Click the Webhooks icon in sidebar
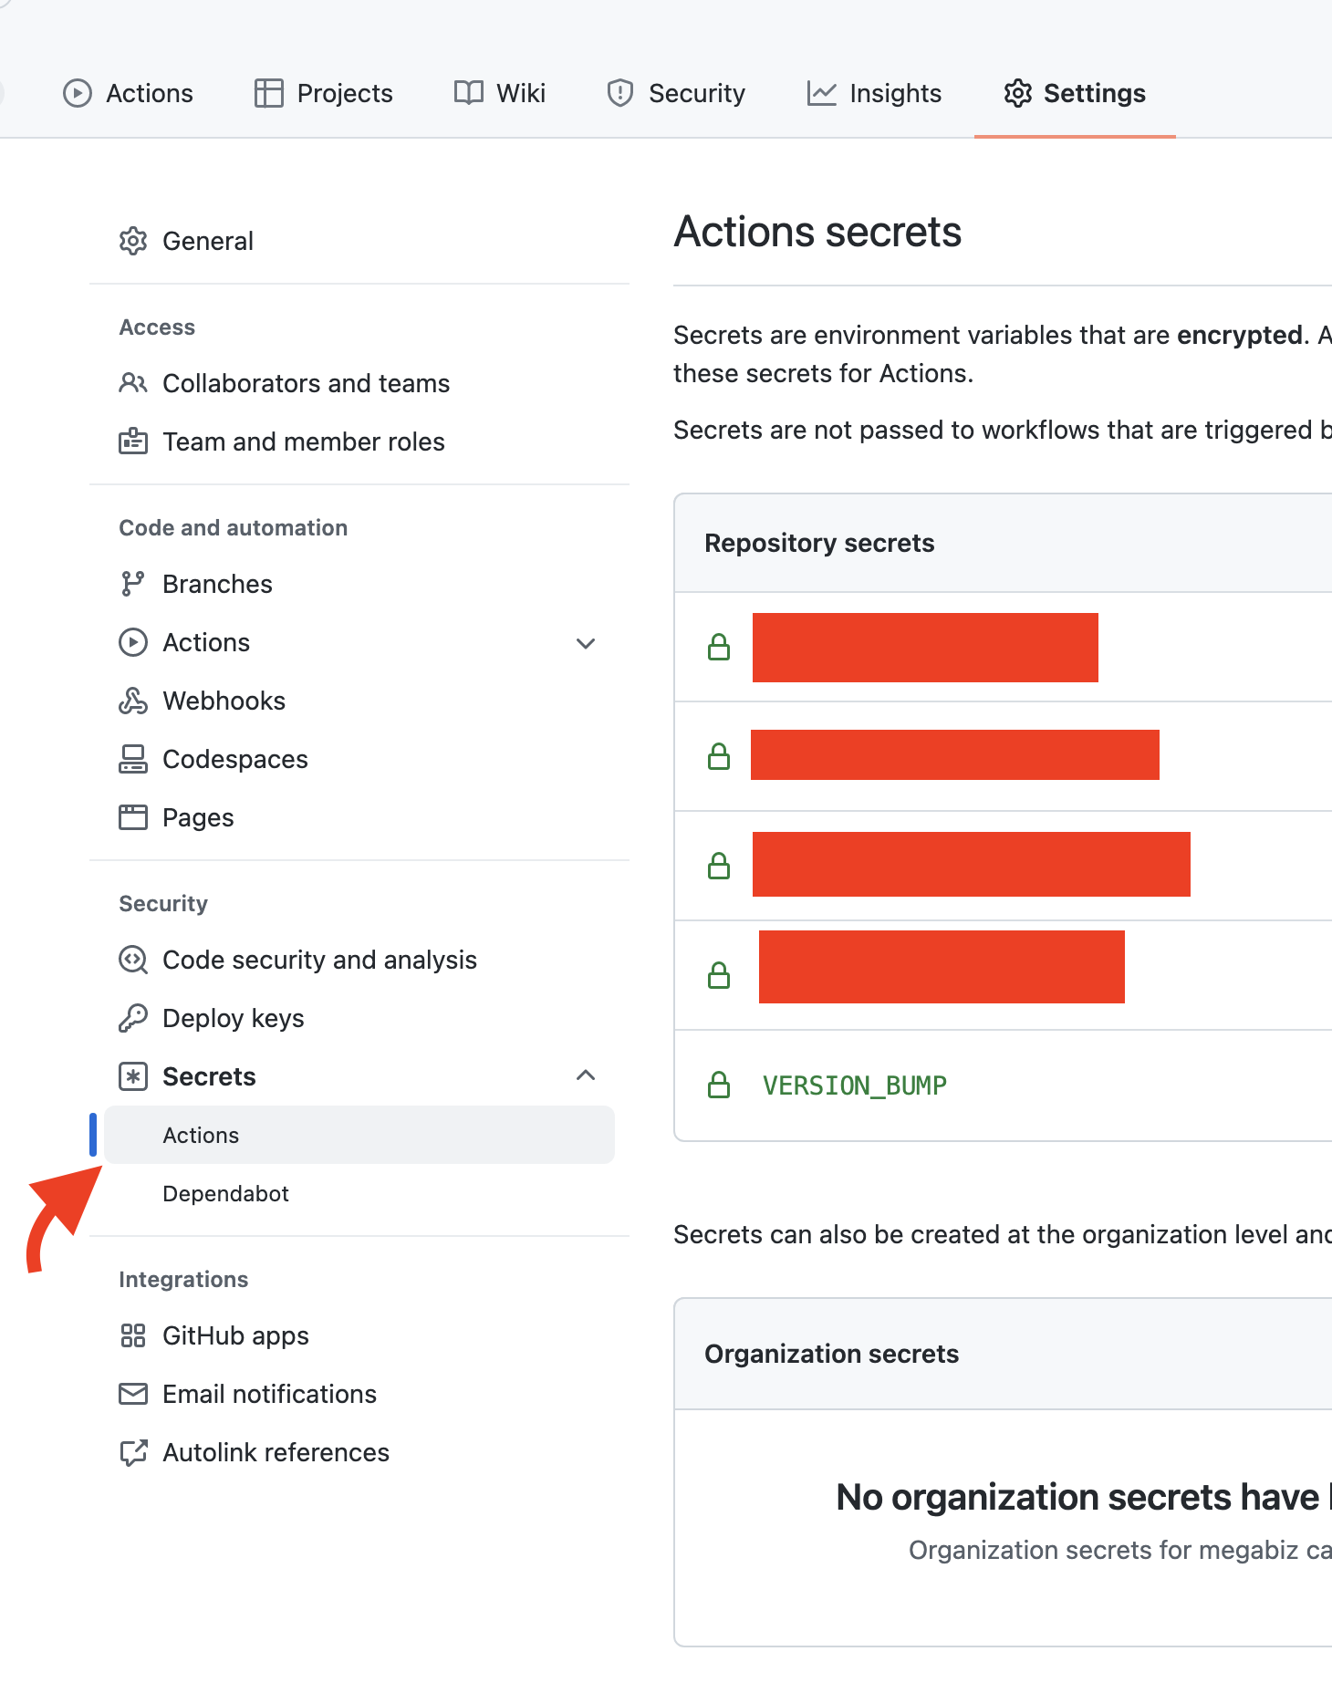 (x=133, y=701)
